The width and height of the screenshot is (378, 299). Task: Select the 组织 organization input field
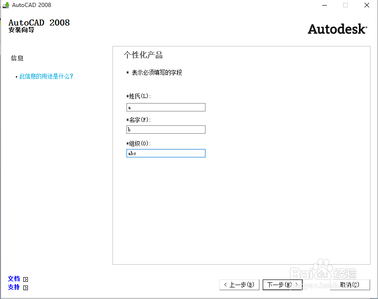click(166, 153)
